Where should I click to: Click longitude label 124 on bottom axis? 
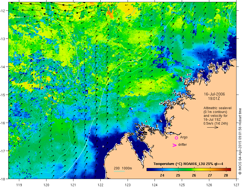pyautogui.click(x=155, y=185)
